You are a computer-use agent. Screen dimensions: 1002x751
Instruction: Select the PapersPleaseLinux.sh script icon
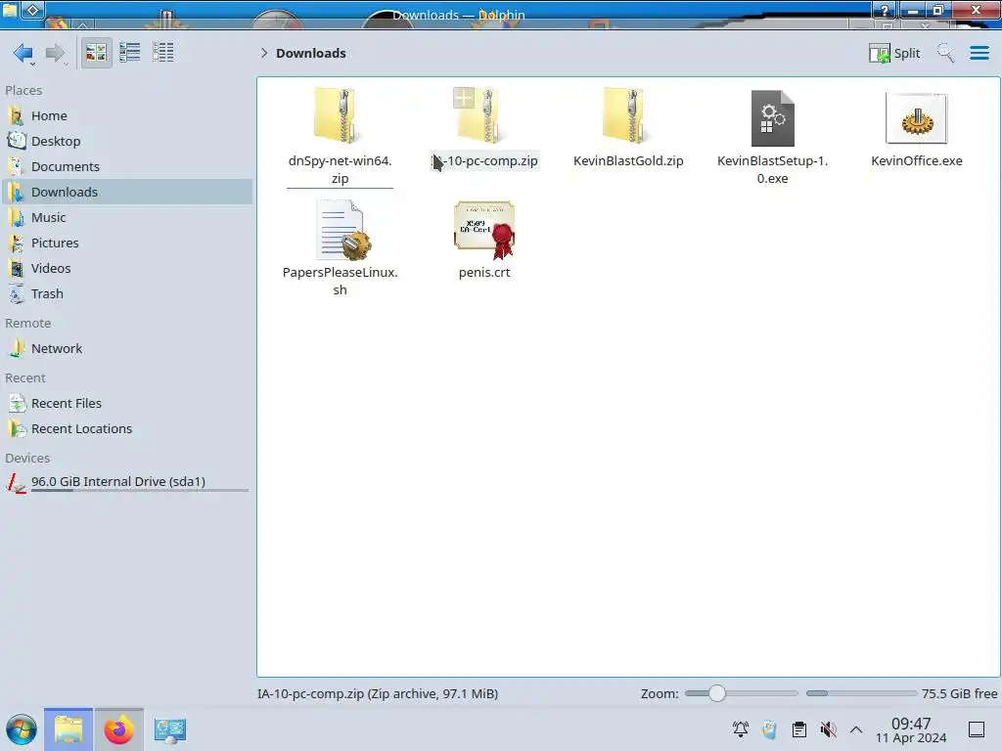[x=342, y=230]
